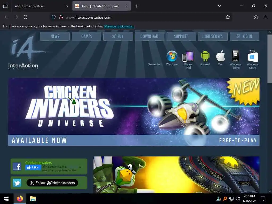Click the Firefox taskbar icon
272x204 pixels.
tap(20, 199)
